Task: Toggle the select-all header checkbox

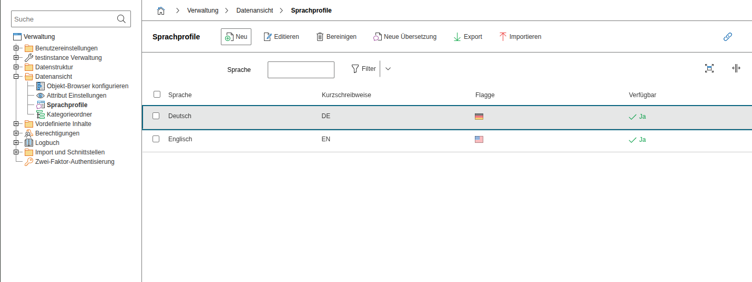Action: (x=157, y=95)
